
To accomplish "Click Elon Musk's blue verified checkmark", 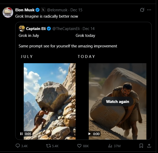I will point(38,10).
